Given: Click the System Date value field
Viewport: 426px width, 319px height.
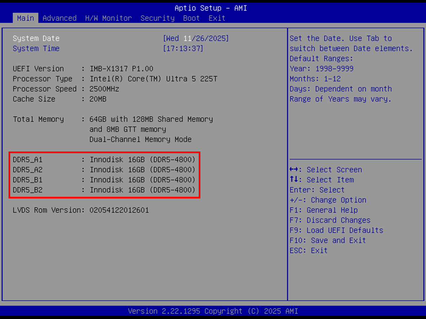Looking at the screenshot, I should click(196, 38).
